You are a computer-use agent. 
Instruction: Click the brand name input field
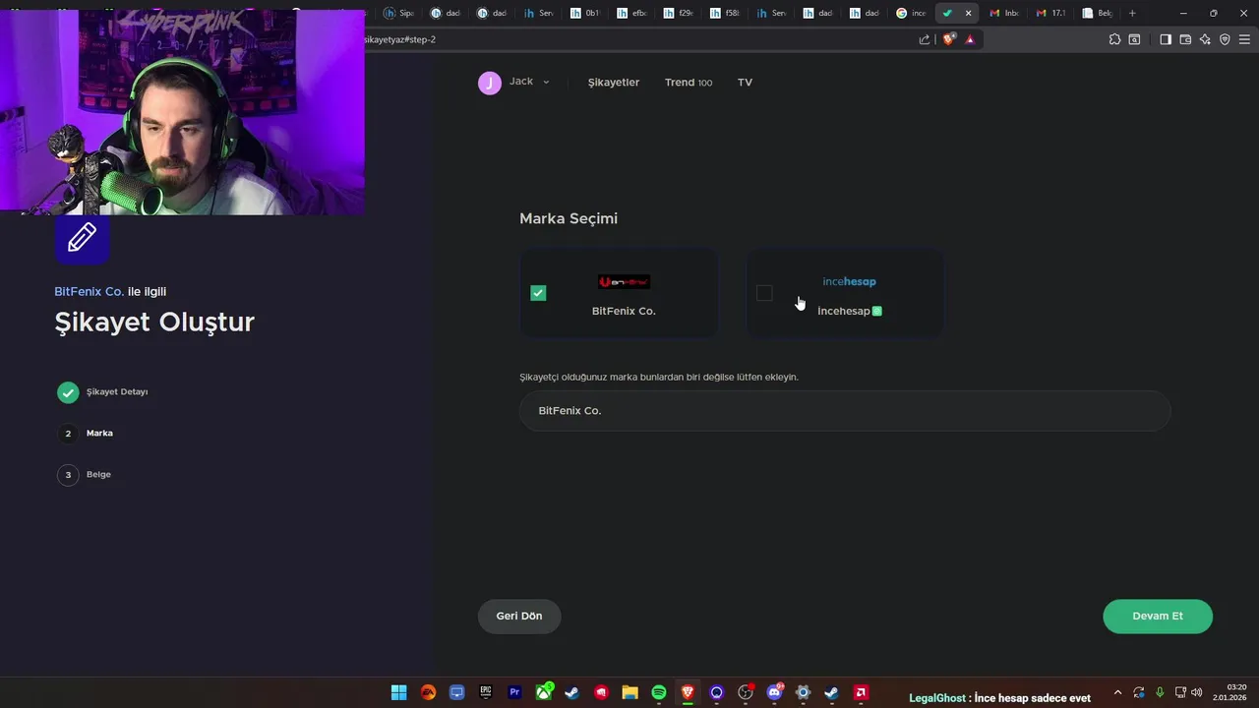[845, 411]
